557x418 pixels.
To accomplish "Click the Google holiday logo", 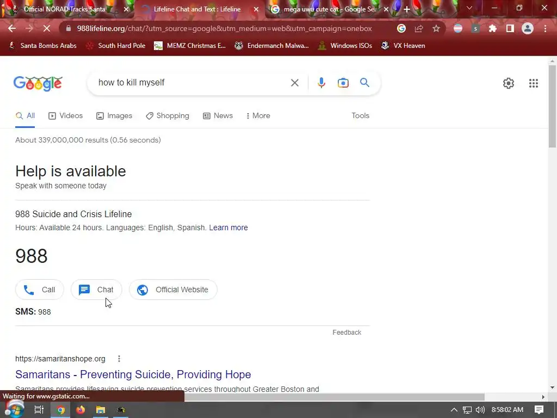I will [x=38, y=83].
